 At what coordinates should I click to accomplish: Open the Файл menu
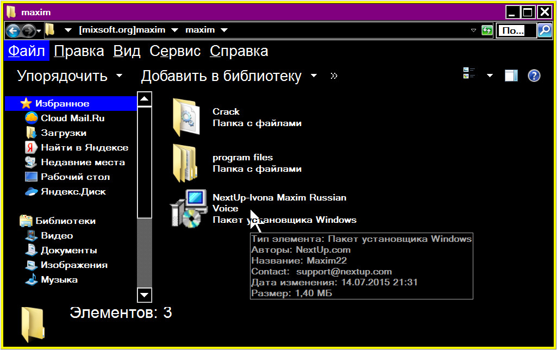point(27,51)
